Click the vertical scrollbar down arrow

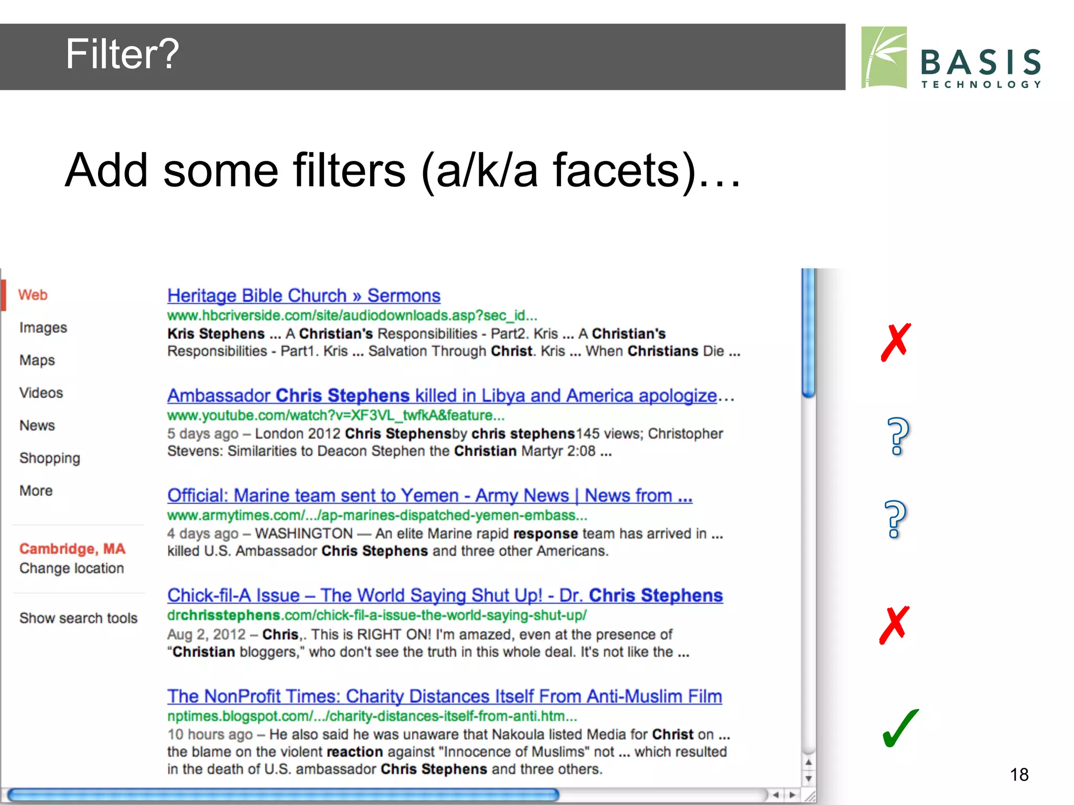click(x=808, y=779)
